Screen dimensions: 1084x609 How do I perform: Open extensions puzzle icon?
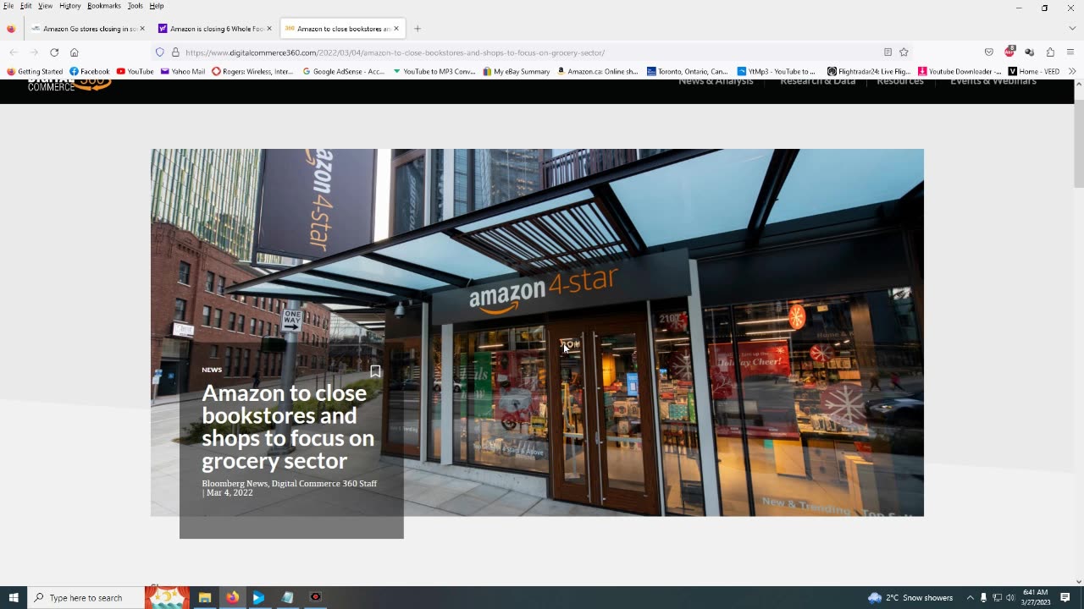tap(1050, 52)
